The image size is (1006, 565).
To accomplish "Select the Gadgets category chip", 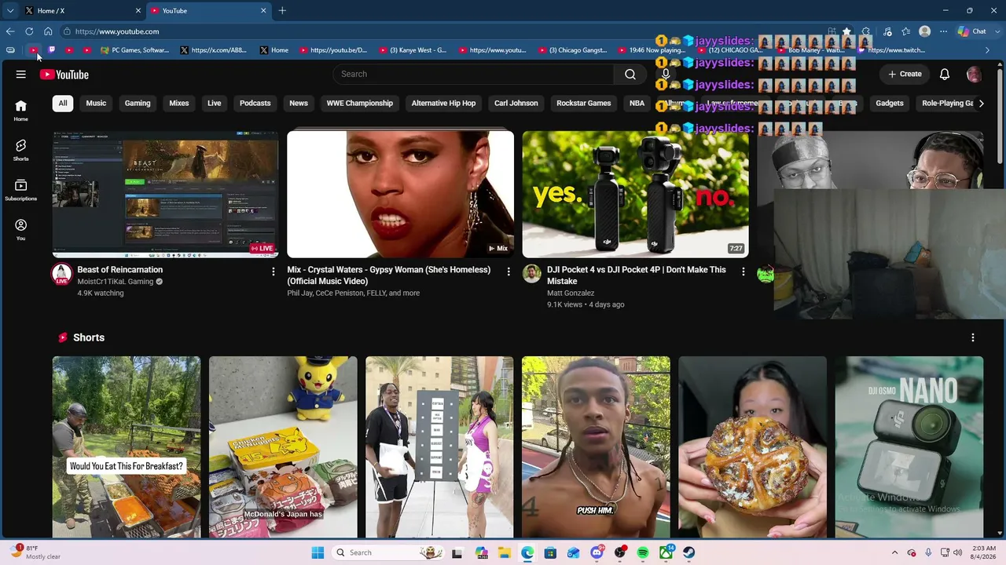I will (x=890, y=103).
